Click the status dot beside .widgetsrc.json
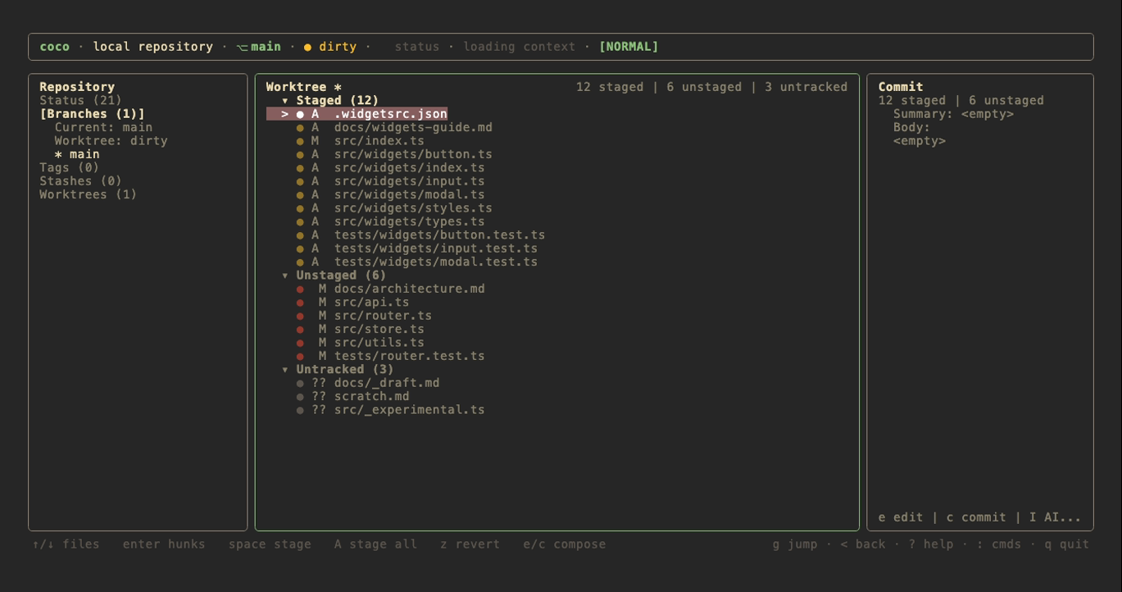The height and width of the screenshot is (592, 1122). point(300,115)
